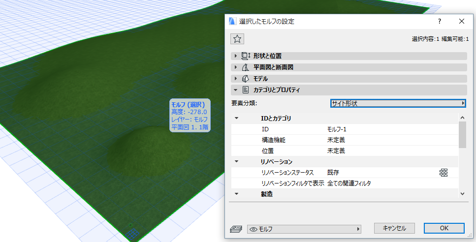Click the キャンセル button
This screenshot has width=476, height=242.
coord(394,228)
